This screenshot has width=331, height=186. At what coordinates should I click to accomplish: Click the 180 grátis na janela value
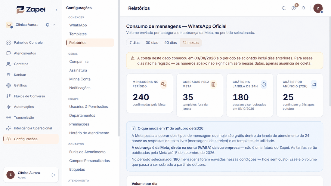pos(241,97)
